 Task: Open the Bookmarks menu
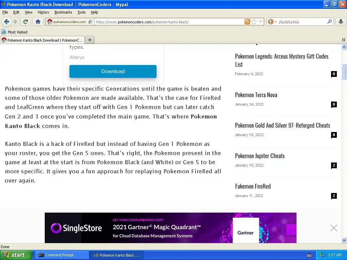coord(63,12)
